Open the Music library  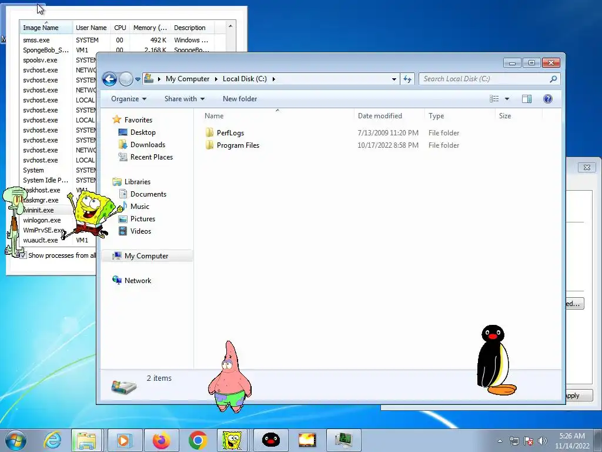click(x=139, y=207)
